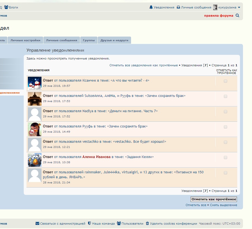Click the shield 'Наша команда' icon
252x229 pixels.
pyautogui.click(x=89, y=223)
